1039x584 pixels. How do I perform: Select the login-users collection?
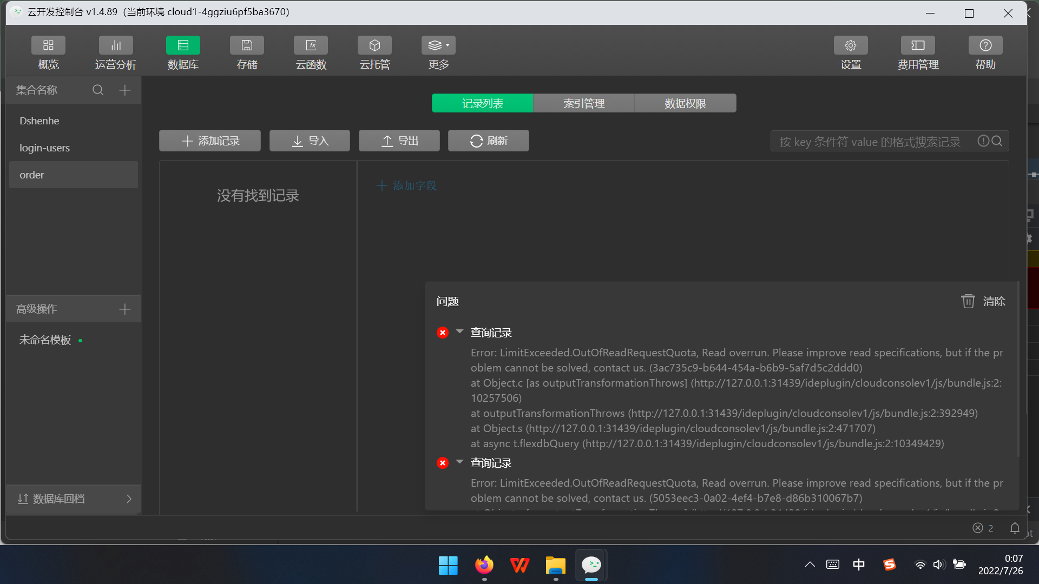click(44, 148)
